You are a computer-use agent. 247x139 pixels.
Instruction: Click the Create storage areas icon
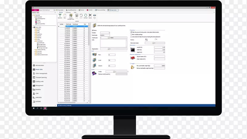(71, 15)
